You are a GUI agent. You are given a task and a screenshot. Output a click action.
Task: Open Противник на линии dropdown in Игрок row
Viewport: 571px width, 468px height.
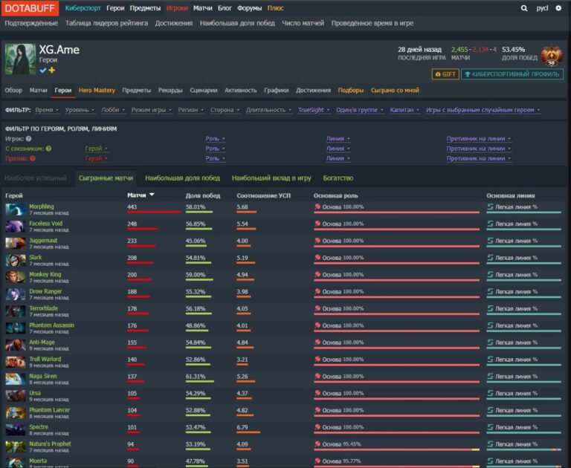[x=479, y=139]
